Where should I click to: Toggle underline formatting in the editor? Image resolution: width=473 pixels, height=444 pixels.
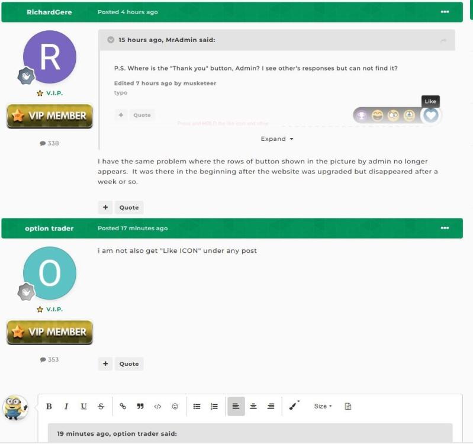83,406
